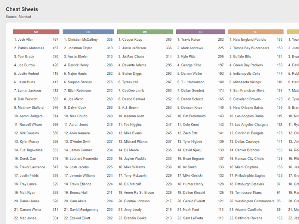
Task: Select CeeDee Lamb row
Action: [x=145, y=90]
